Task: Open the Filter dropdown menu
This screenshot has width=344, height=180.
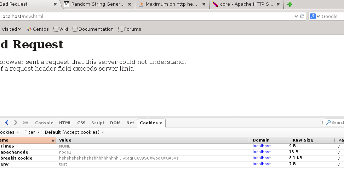Action: [x=31, y=132]
